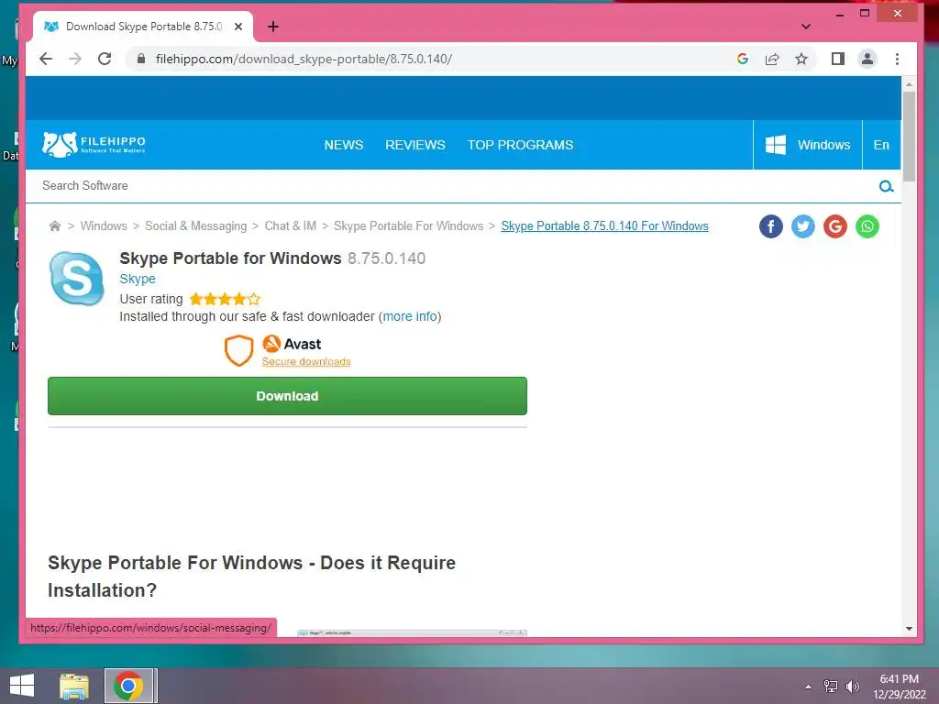
Task: Open Chrome profile avatar
Action: [x=867, y=59]
